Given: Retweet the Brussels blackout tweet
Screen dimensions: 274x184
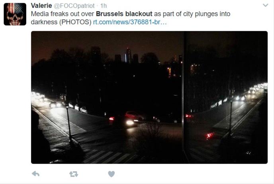Looking at the screenshot, I should tap(74, 174).
